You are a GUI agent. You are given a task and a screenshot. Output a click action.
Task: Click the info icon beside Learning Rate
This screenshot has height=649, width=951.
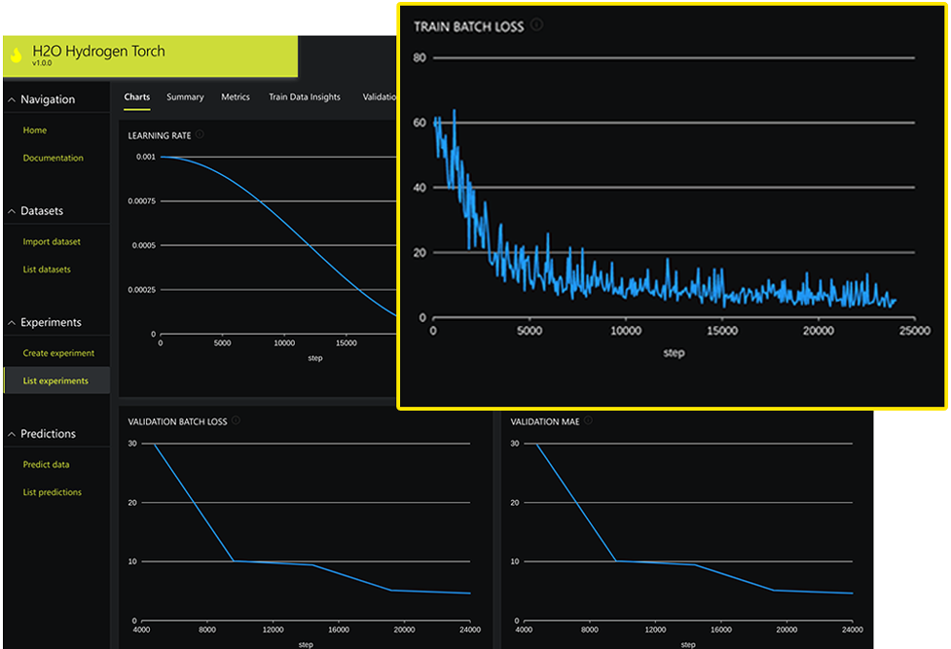200,135
